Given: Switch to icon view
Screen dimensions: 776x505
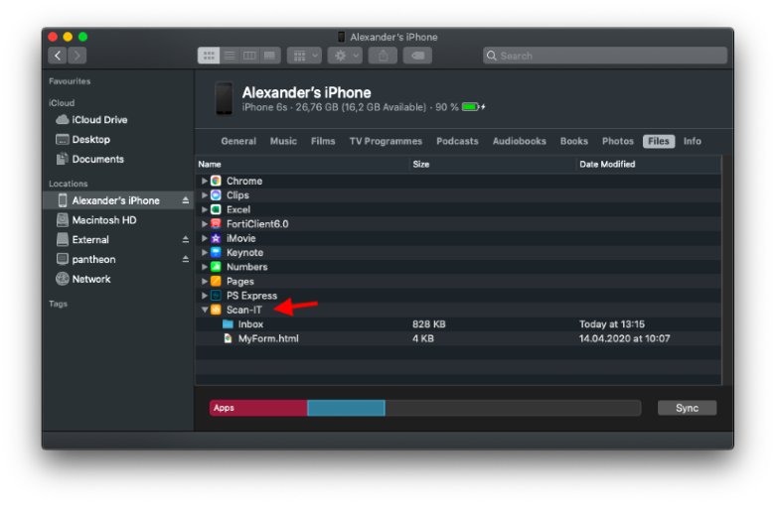Looking at the screenshot, I should tap(209, 56).
